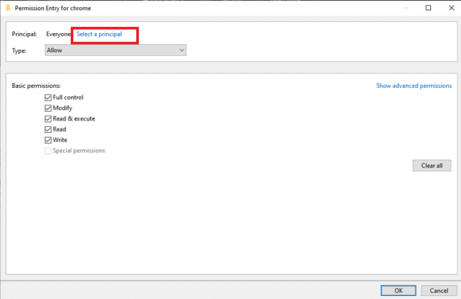Uncheck the Write permission checkbox
The image size is (461, 299).
(x=48, y=140)
